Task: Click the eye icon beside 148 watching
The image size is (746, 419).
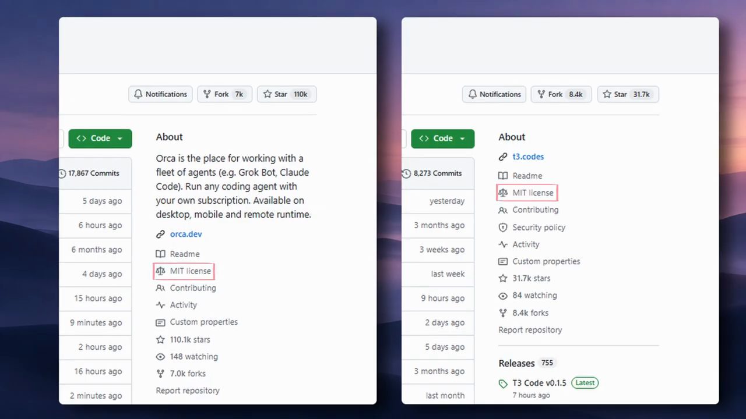Action: pyautogui.click(x=160, y=357)
